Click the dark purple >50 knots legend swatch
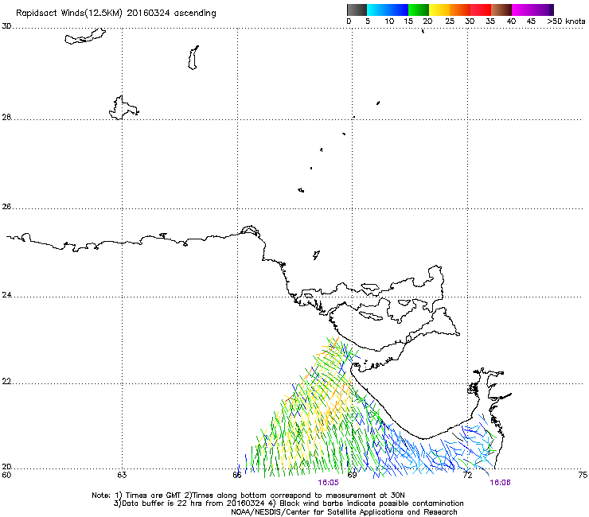Image resolution: width=589 pixels, height=517 pixels. (551, 10)
